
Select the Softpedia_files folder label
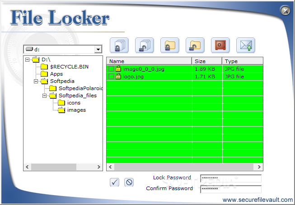click(x=78, y=96)
